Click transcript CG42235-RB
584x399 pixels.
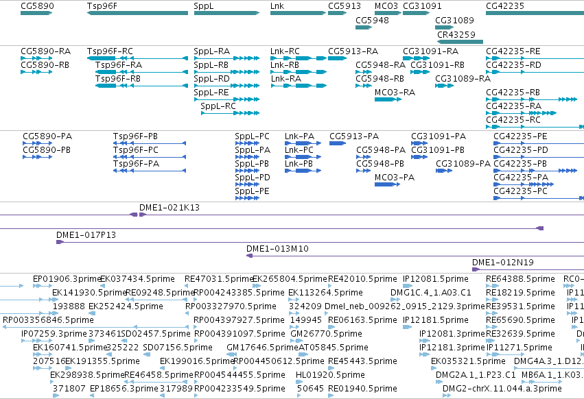point(531,99)
